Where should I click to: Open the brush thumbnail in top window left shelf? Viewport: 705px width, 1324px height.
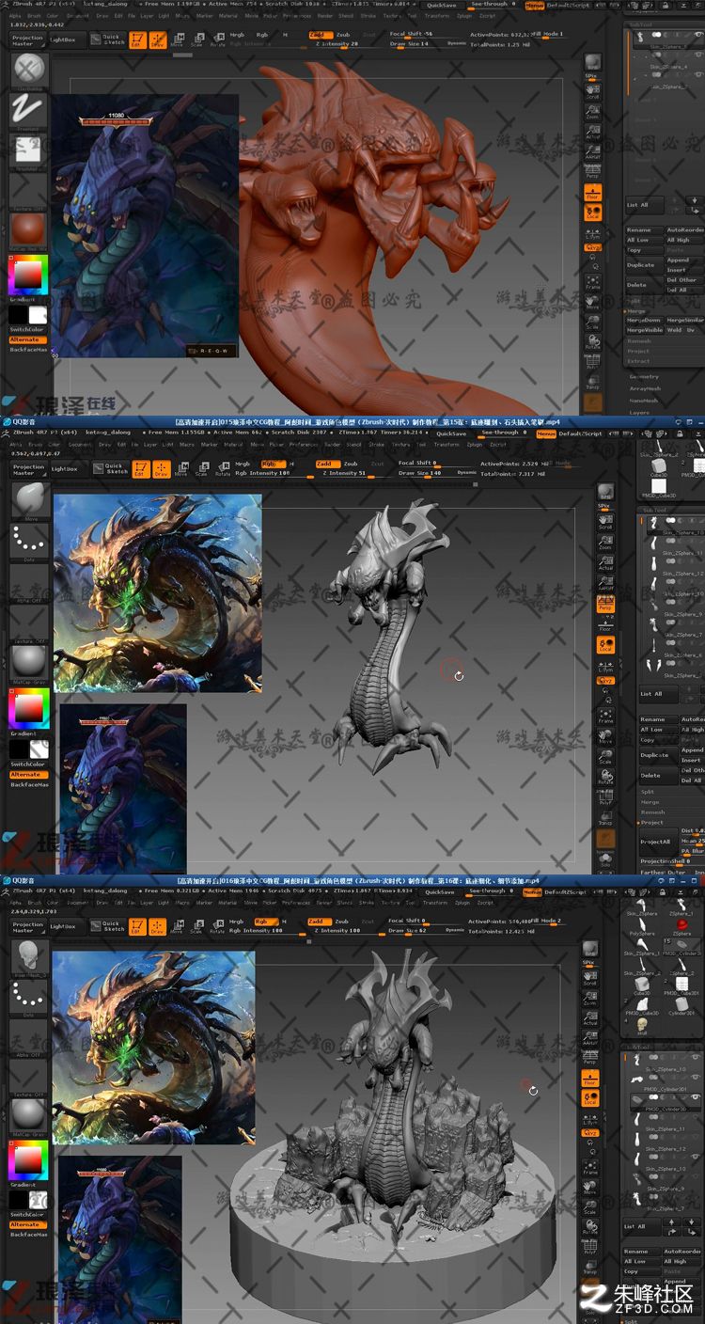point(29,71)
